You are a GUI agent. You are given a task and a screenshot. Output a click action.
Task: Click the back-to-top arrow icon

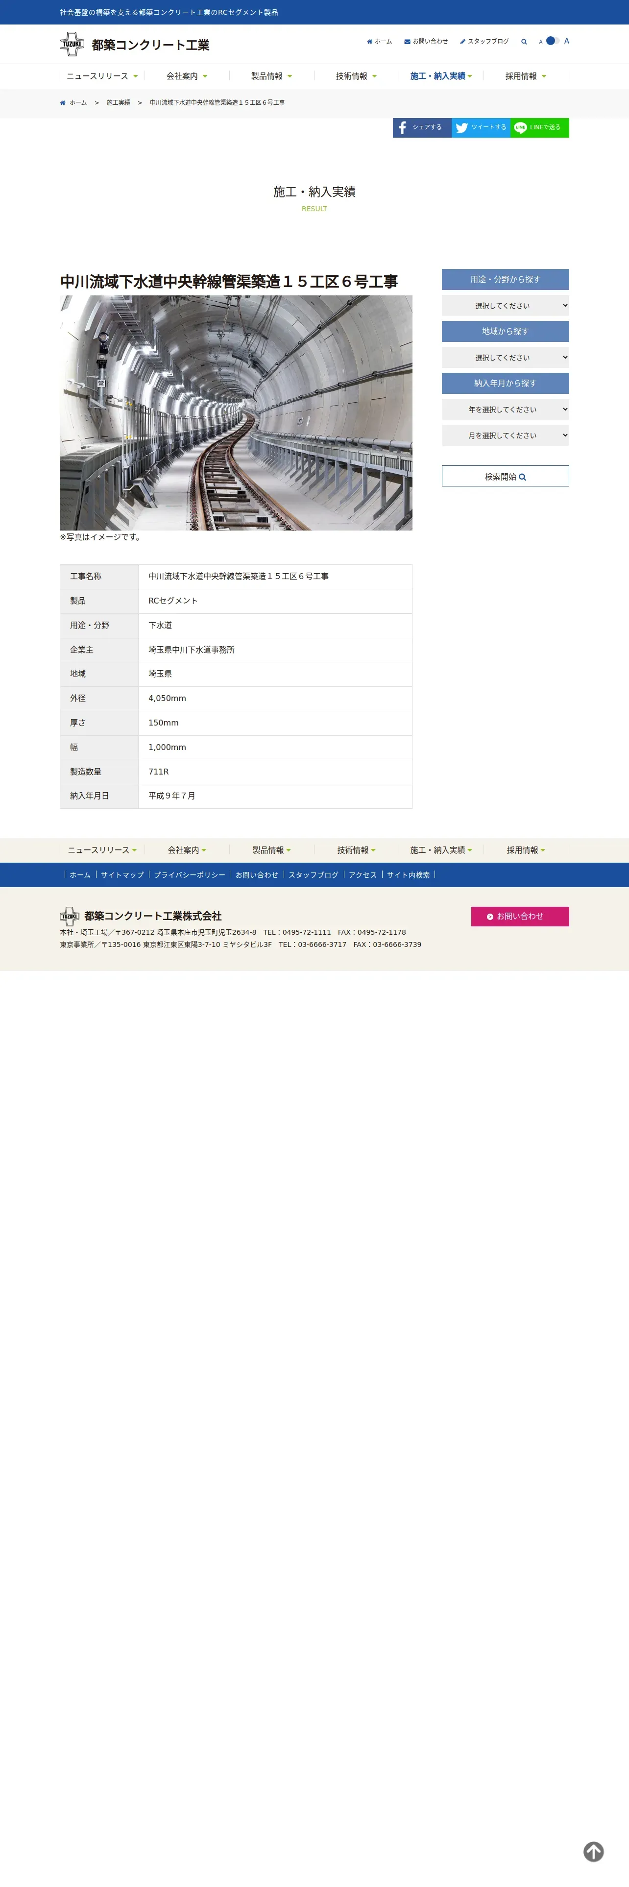pyautogui.click(x=594, y=1852)
